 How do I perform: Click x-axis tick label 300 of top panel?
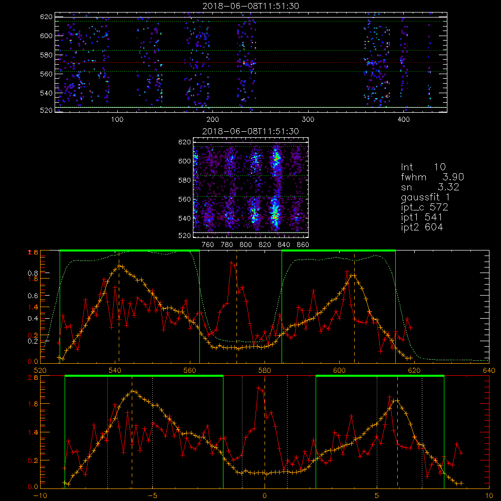click(x=308, y=120)
